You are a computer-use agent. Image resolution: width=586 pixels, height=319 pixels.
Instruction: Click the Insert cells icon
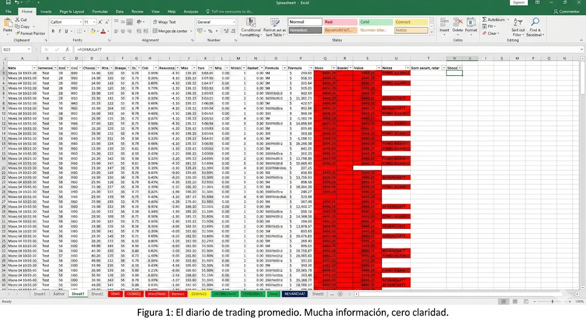[x=445, y=23]
